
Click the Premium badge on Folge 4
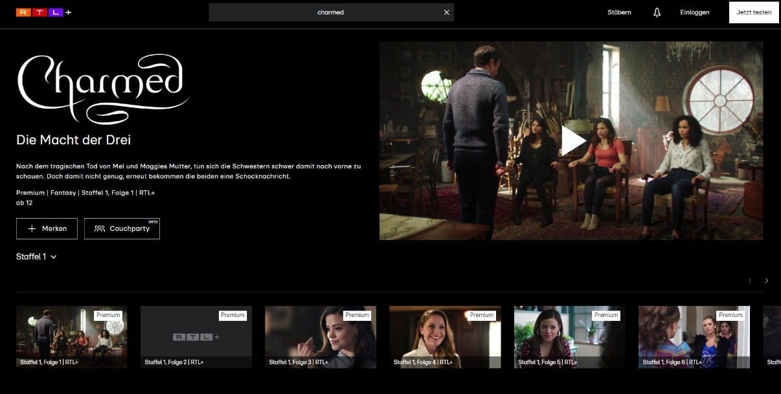coord(482,315)
